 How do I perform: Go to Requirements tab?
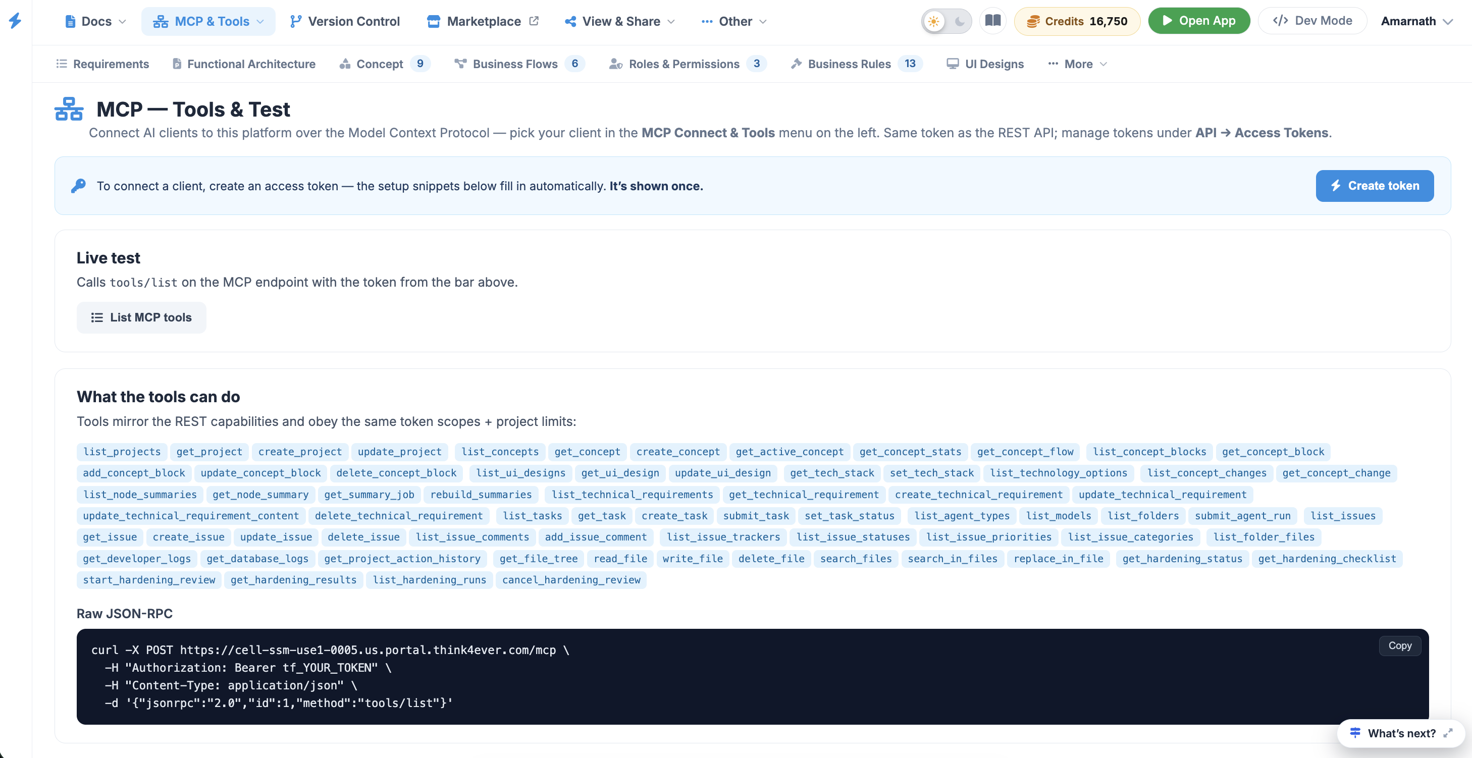(x=102, y=64)
